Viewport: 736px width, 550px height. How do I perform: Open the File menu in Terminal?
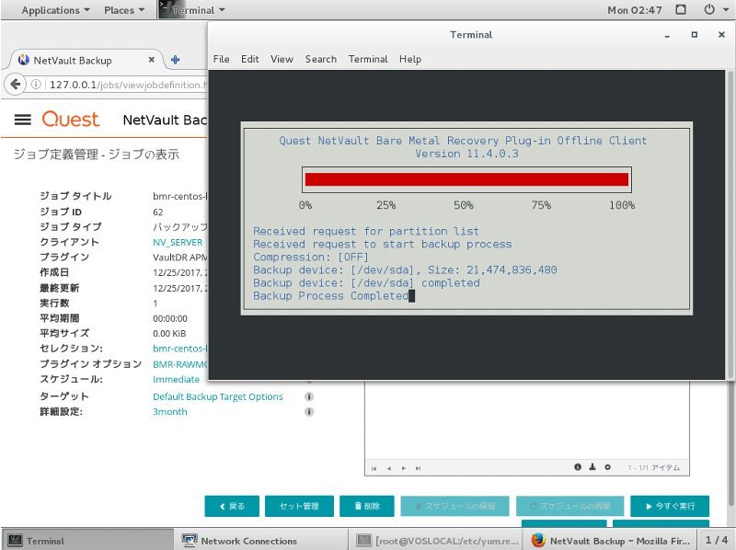pos(221,59)
